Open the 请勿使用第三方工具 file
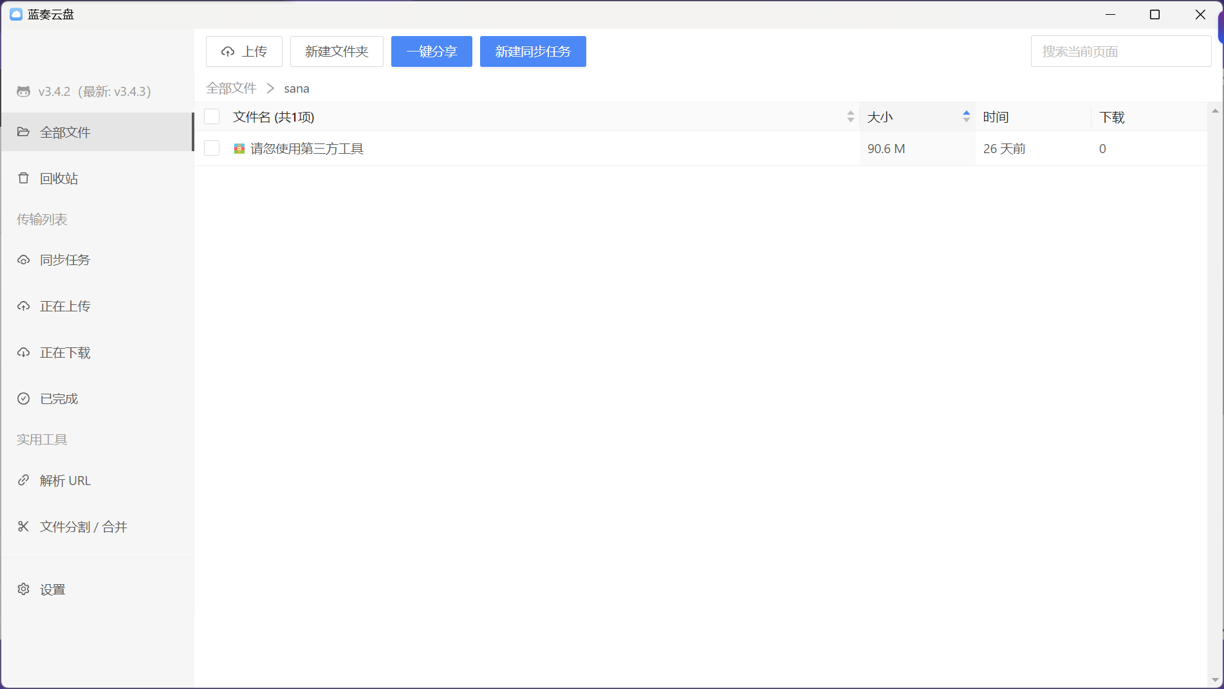Screen dimensions: 1224x689 [x=306, y=149]
